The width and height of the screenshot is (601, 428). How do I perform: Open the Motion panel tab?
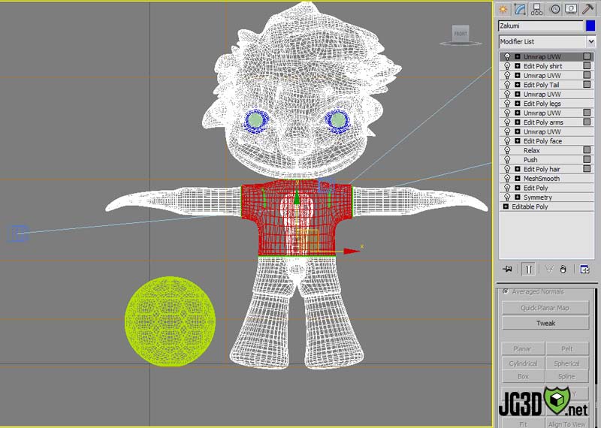pos(554,9)
